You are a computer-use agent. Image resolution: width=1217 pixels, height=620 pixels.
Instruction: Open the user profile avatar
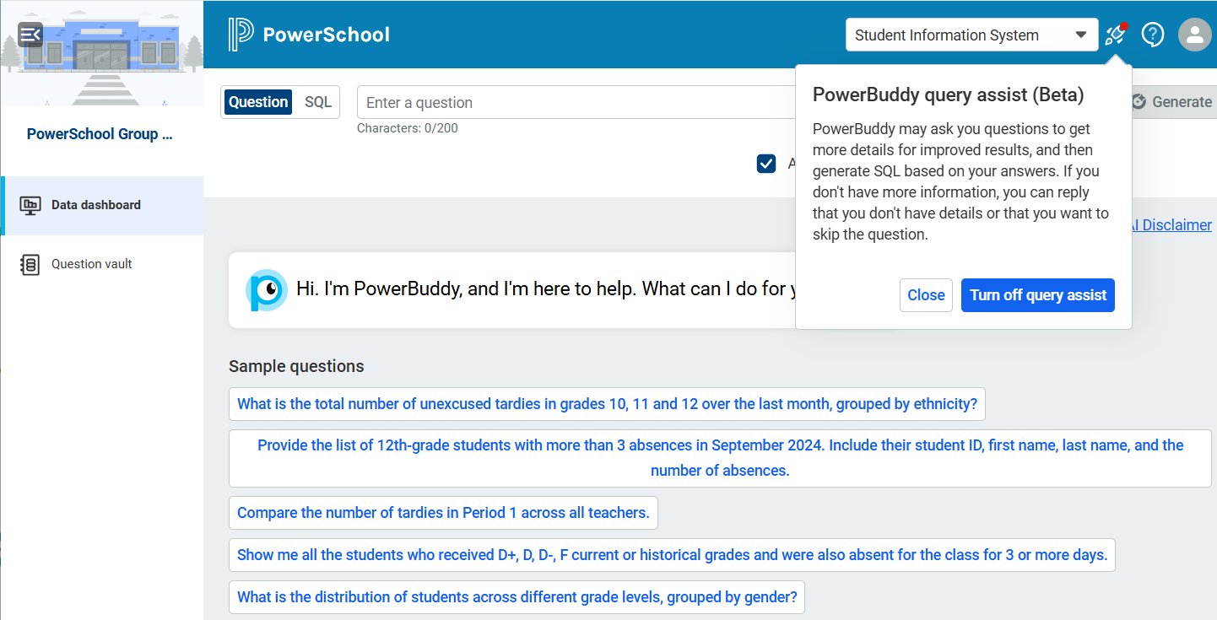click(x=1195, y=35)
